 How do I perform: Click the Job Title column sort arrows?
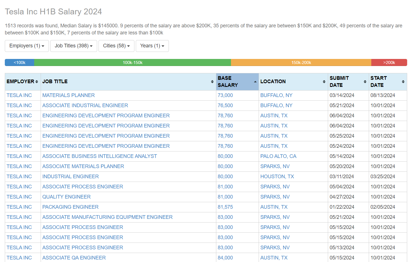coord(212,82)
